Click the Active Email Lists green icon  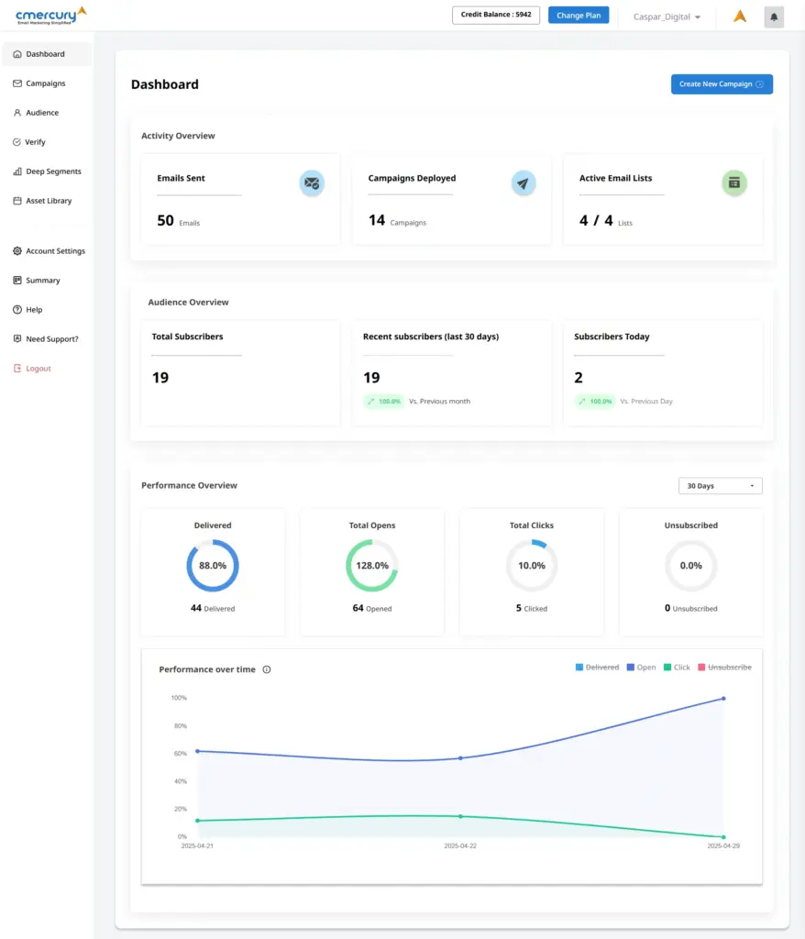click(x=733, y=183)
